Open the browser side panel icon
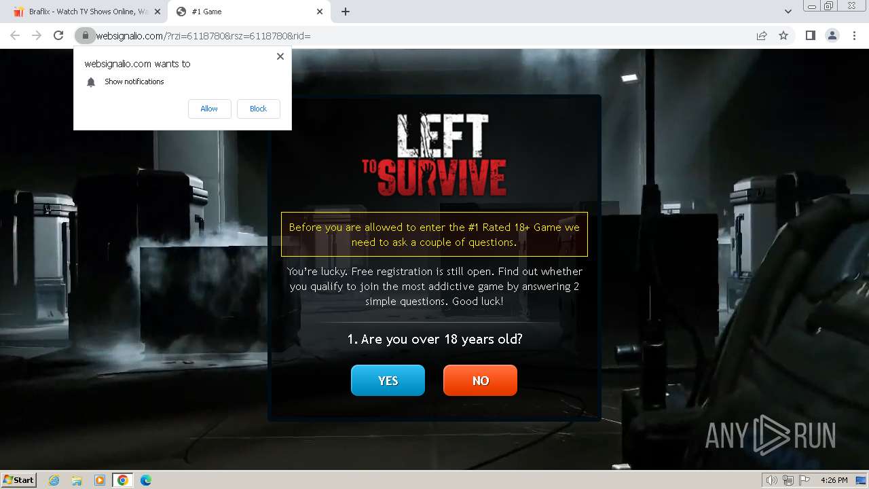The image size is (869, 489). pos(810,35)
